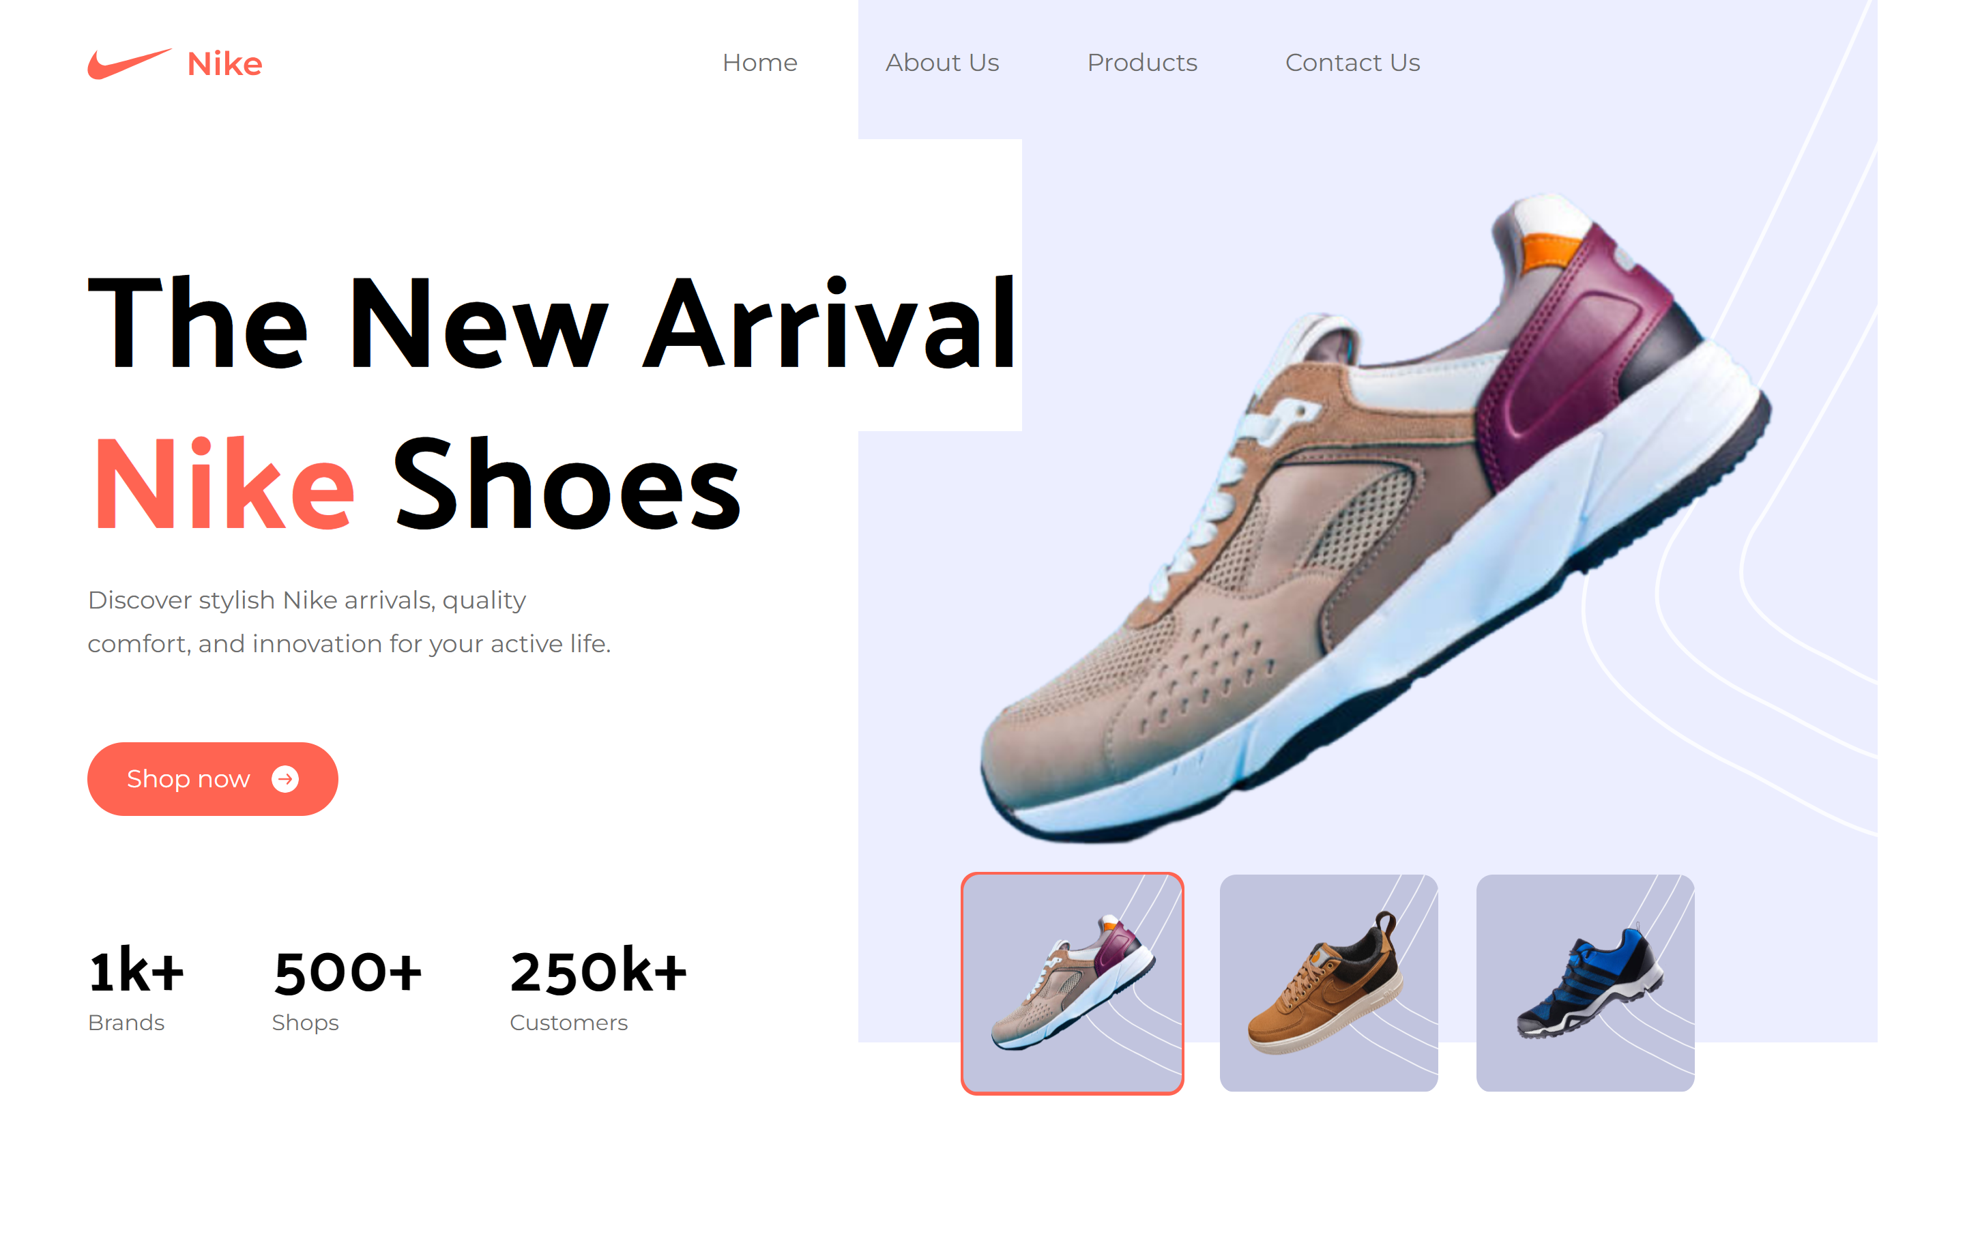Click the Nike brand name text

click(x=224, y=63)
